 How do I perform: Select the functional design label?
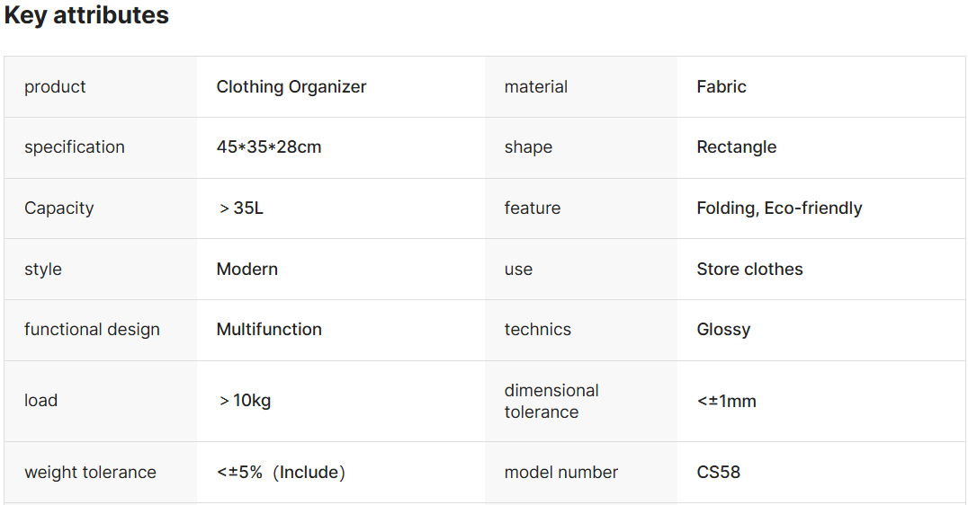[x=92, y=330]
